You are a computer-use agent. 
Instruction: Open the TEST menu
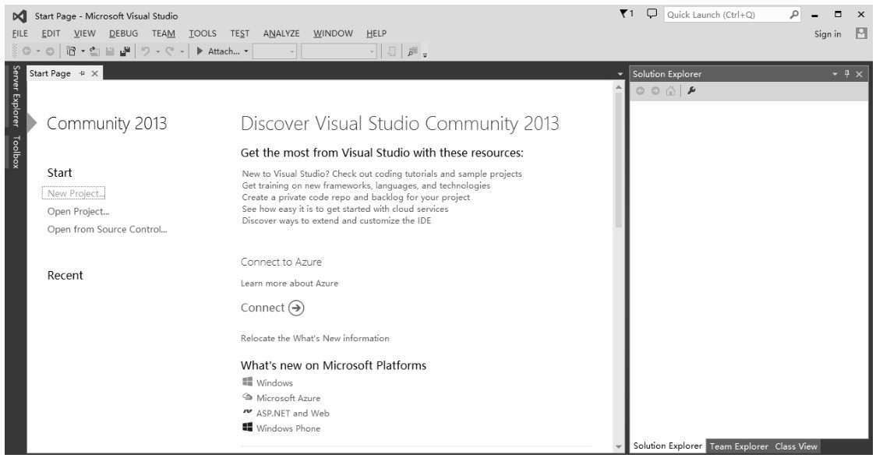coord(240,33)
